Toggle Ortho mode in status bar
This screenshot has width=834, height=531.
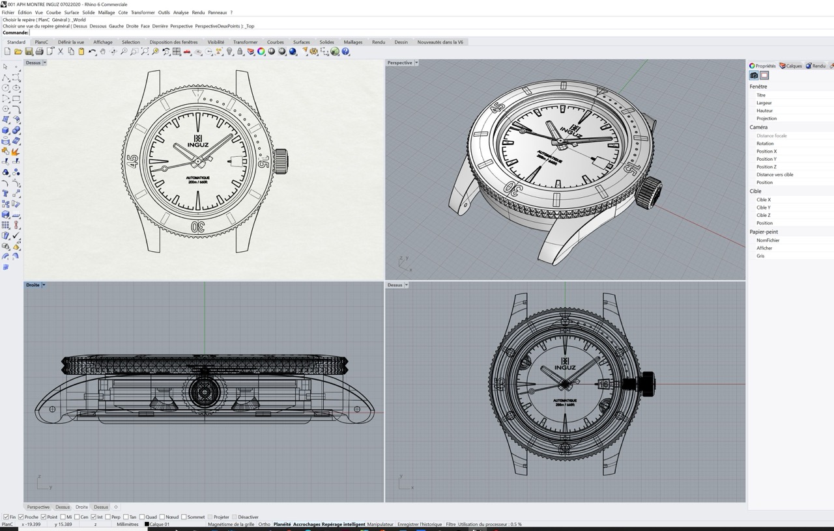pyautogui.click(x=264, y=524)
